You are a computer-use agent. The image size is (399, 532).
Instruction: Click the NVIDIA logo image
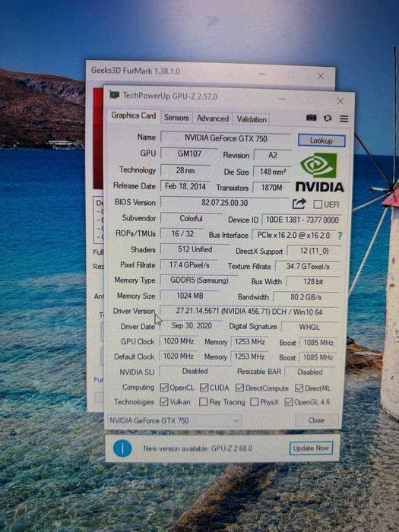319,173
